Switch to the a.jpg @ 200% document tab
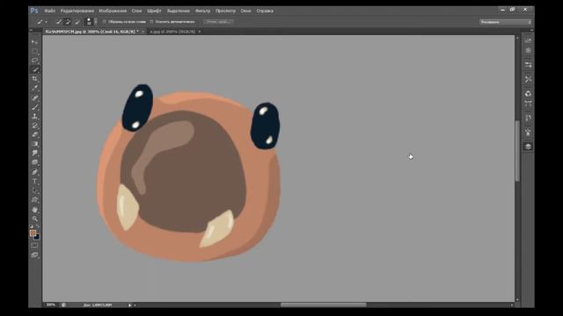563x316 pixels. click(172, 32)
